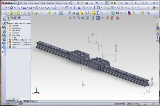Open the Save options dropdown arrow
Viewport: 160px width, 106px height.
click(x=89, y=3)
